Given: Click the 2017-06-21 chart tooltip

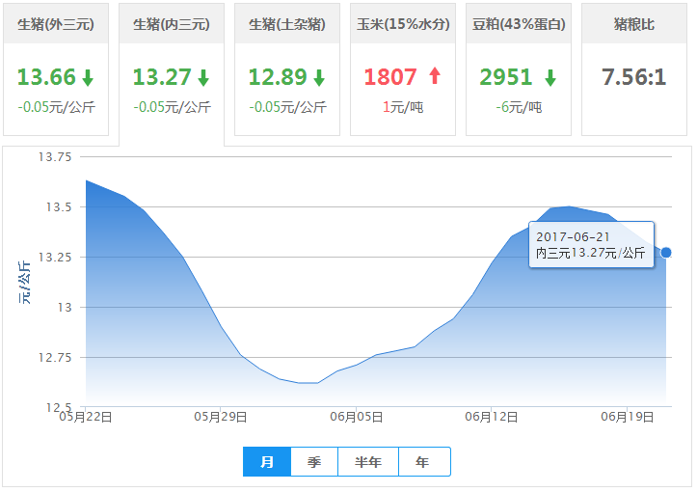Looking at the screenshot, I should [x=591, y=245].
